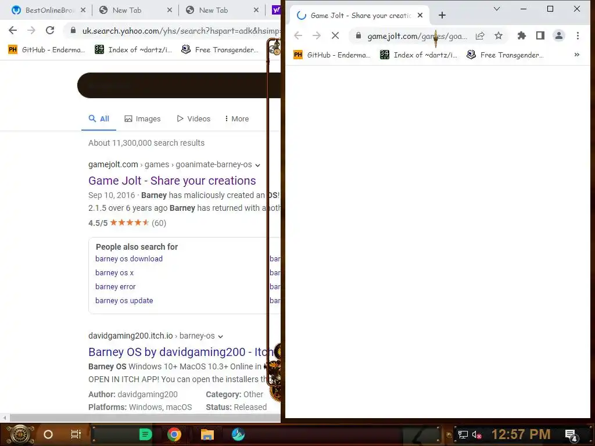The image size is (595, 446).
Task: Open the Chrome profile avatar menu
Action: pos(559,35)
